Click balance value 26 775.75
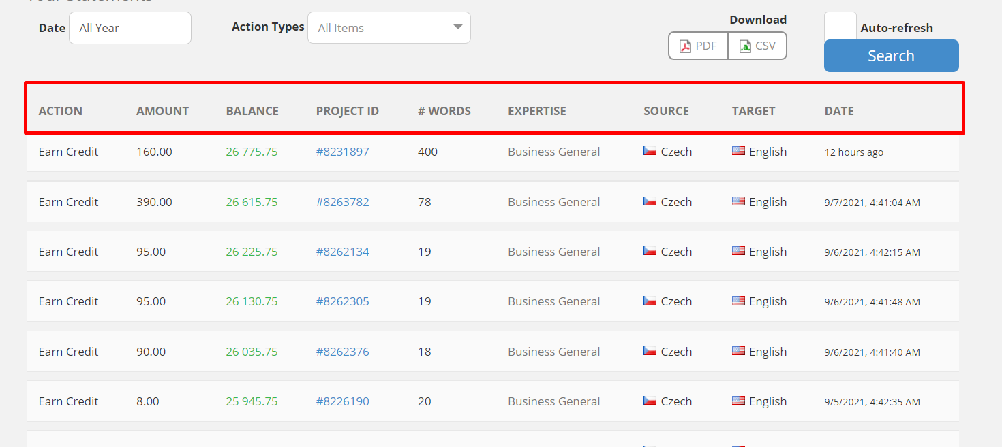This screenshot has width=1002, height=447. coord(252,152)
